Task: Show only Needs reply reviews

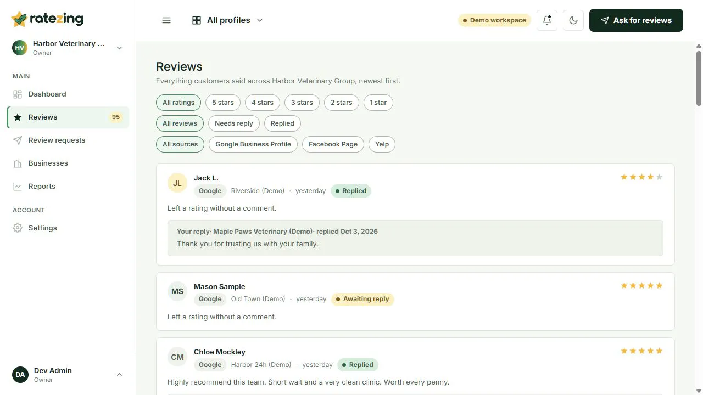Action: pyautogui.click(x=234, y=123)
